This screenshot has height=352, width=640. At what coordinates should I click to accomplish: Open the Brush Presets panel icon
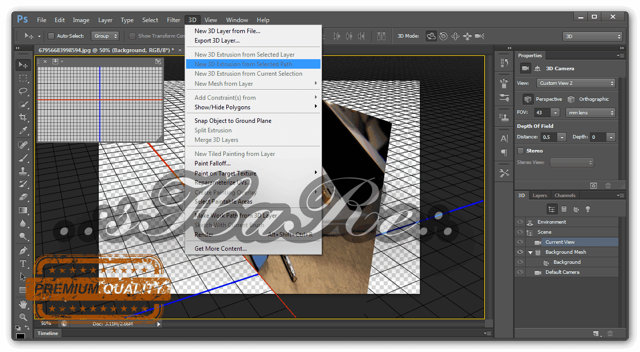point(504,98)
